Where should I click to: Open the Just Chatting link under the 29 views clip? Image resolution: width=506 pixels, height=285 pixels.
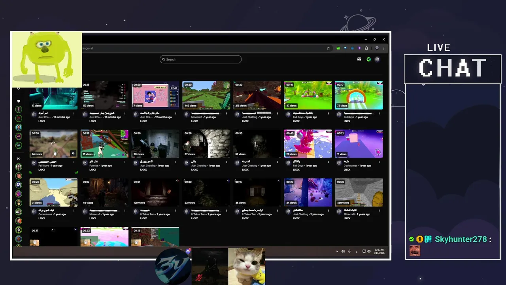coord(148,166)
